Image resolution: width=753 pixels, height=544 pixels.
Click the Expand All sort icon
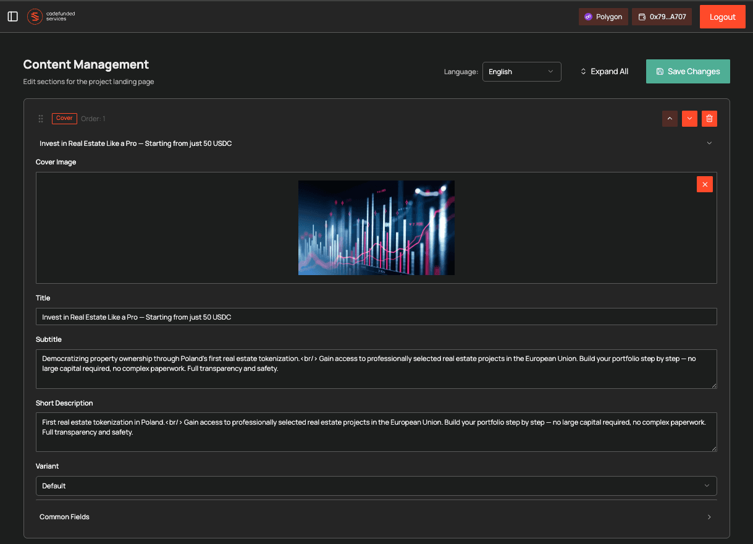(x=582, y=71)
